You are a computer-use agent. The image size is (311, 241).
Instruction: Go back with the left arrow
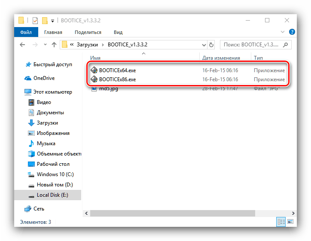[x=22, y=45]
